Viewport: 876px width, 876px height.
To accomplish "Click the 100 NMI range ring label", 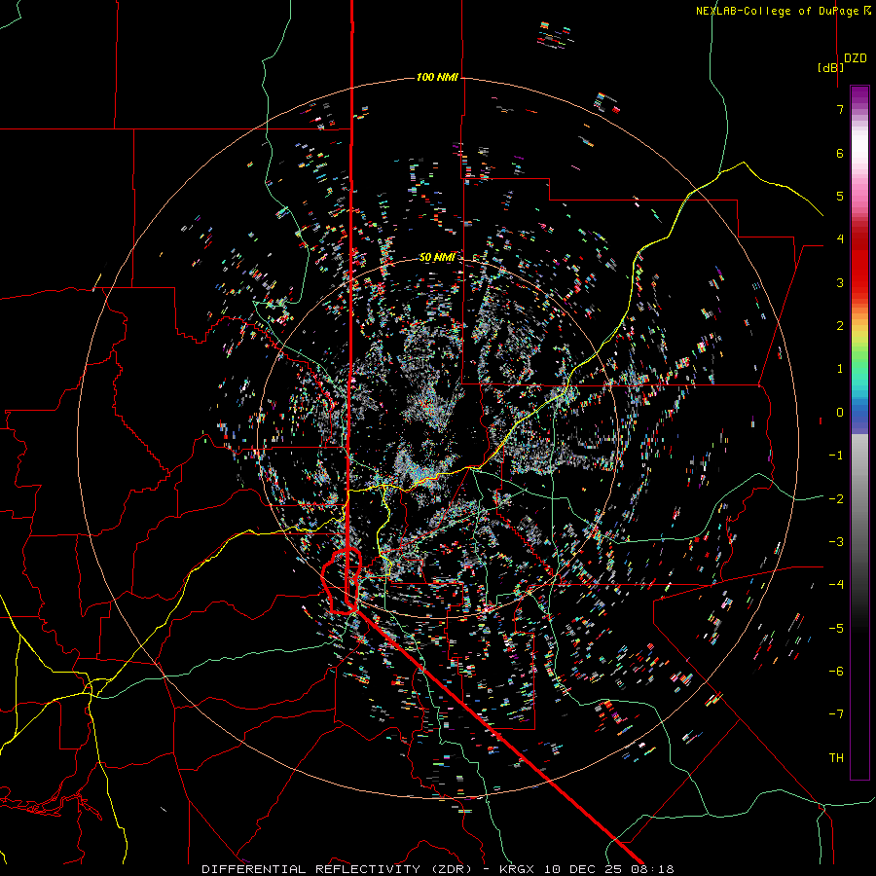I will [x=437, y=77].
